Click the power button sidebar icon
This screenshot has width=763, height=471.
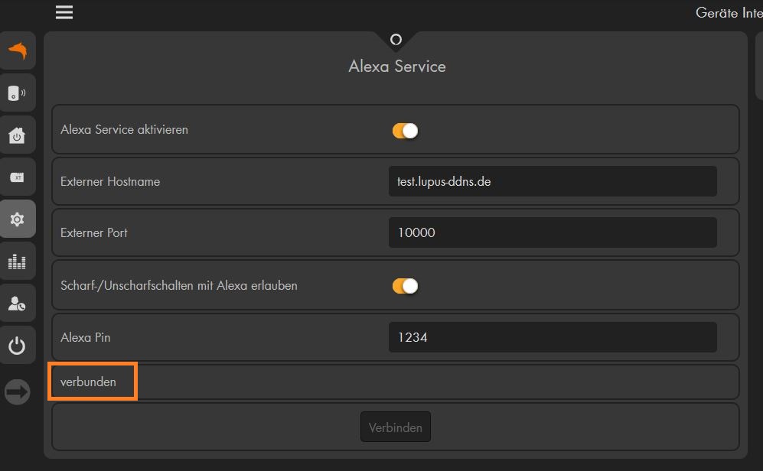18,346
